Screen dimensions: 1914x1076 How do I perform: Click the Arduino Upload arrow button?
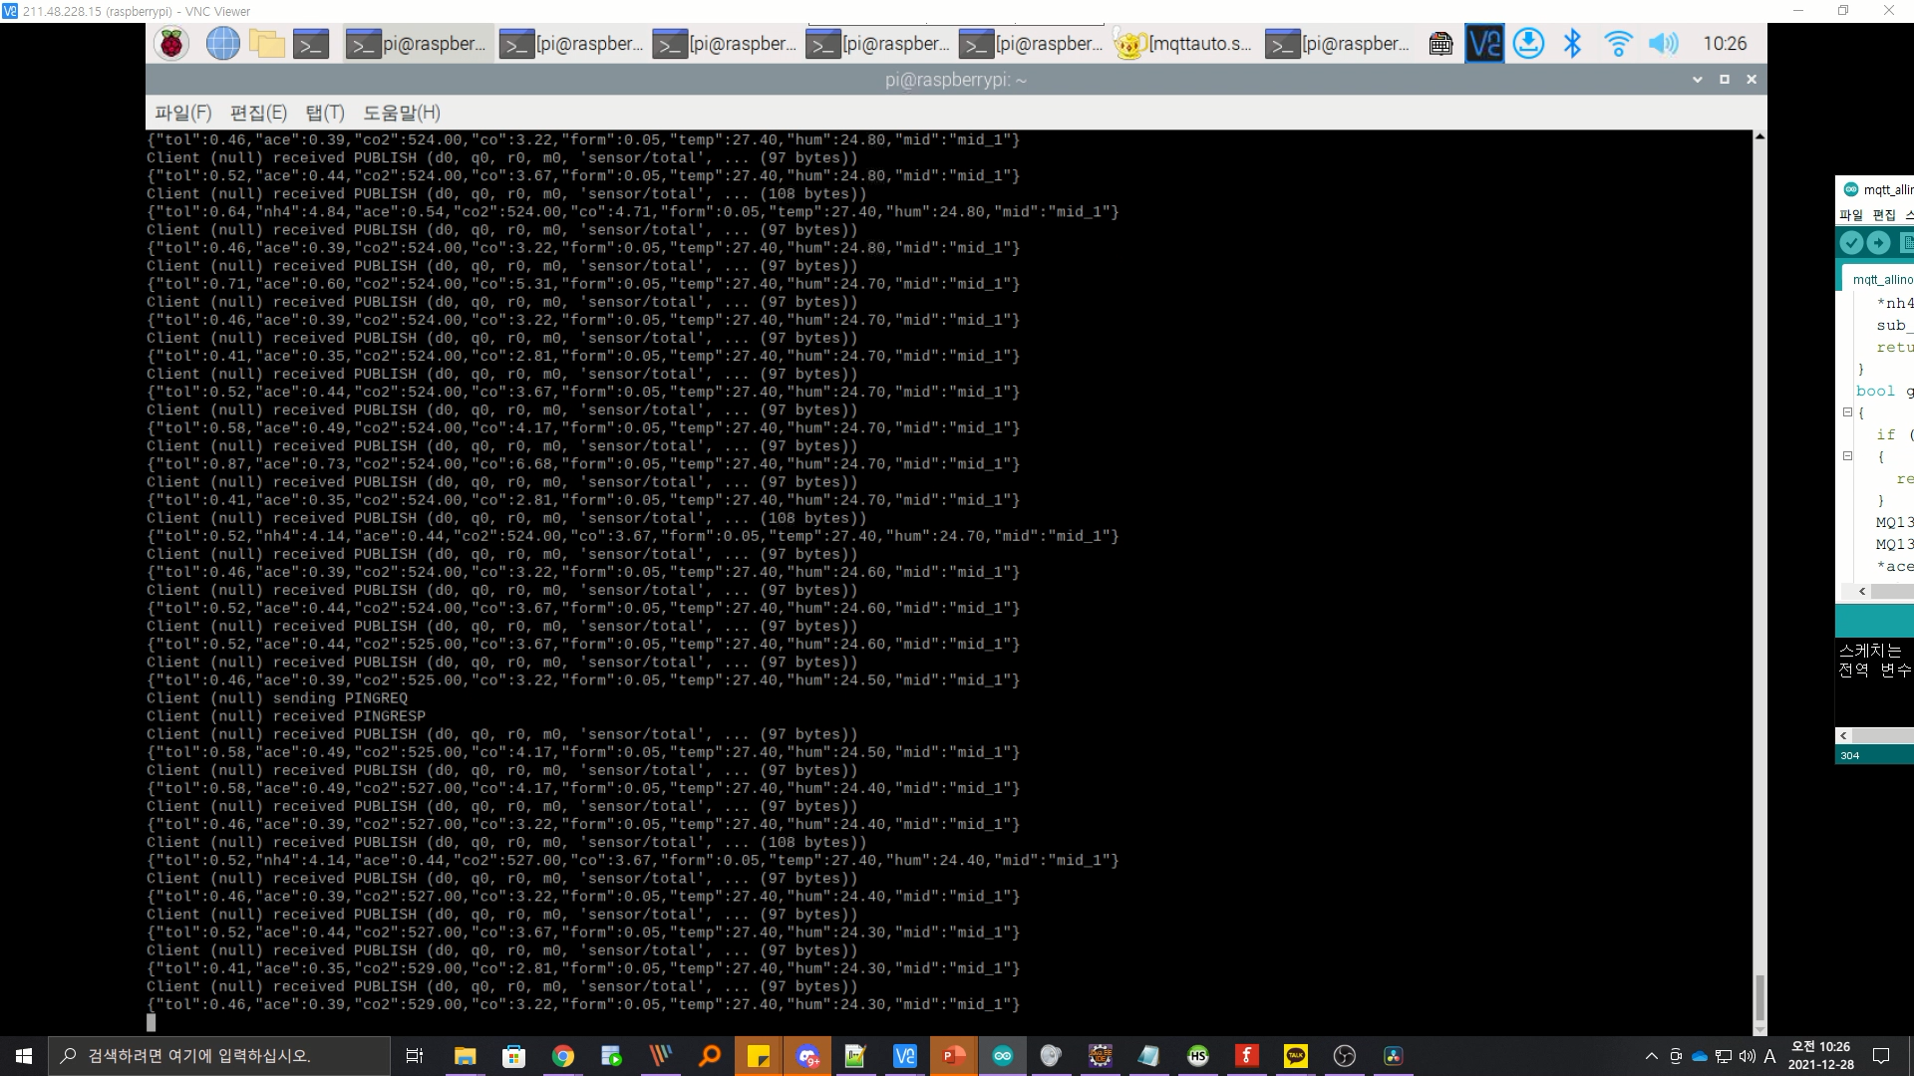tap(1878, 243)
